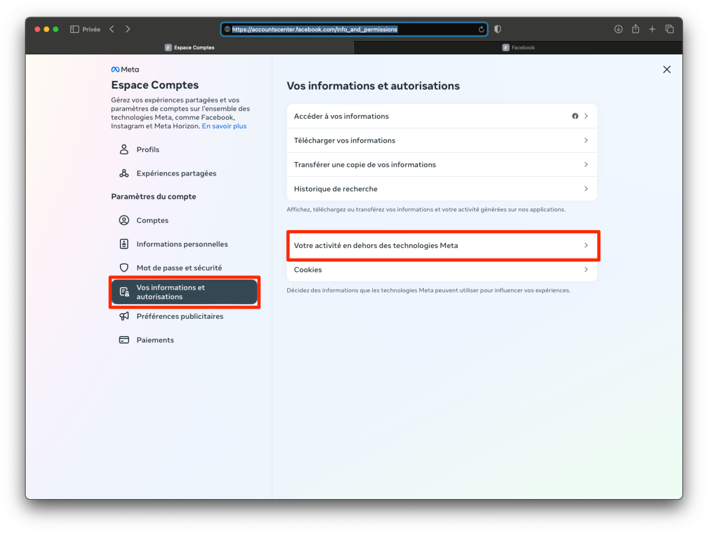The image size is (708, 533).
Task: Click the Profils person icon
Action: [x=124, y=150]
